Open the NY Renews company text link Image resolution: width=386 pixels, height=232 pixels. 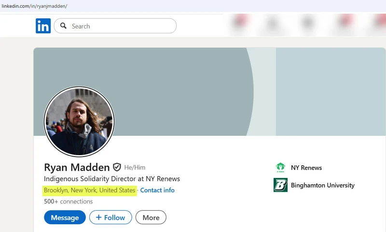(306, 168)
